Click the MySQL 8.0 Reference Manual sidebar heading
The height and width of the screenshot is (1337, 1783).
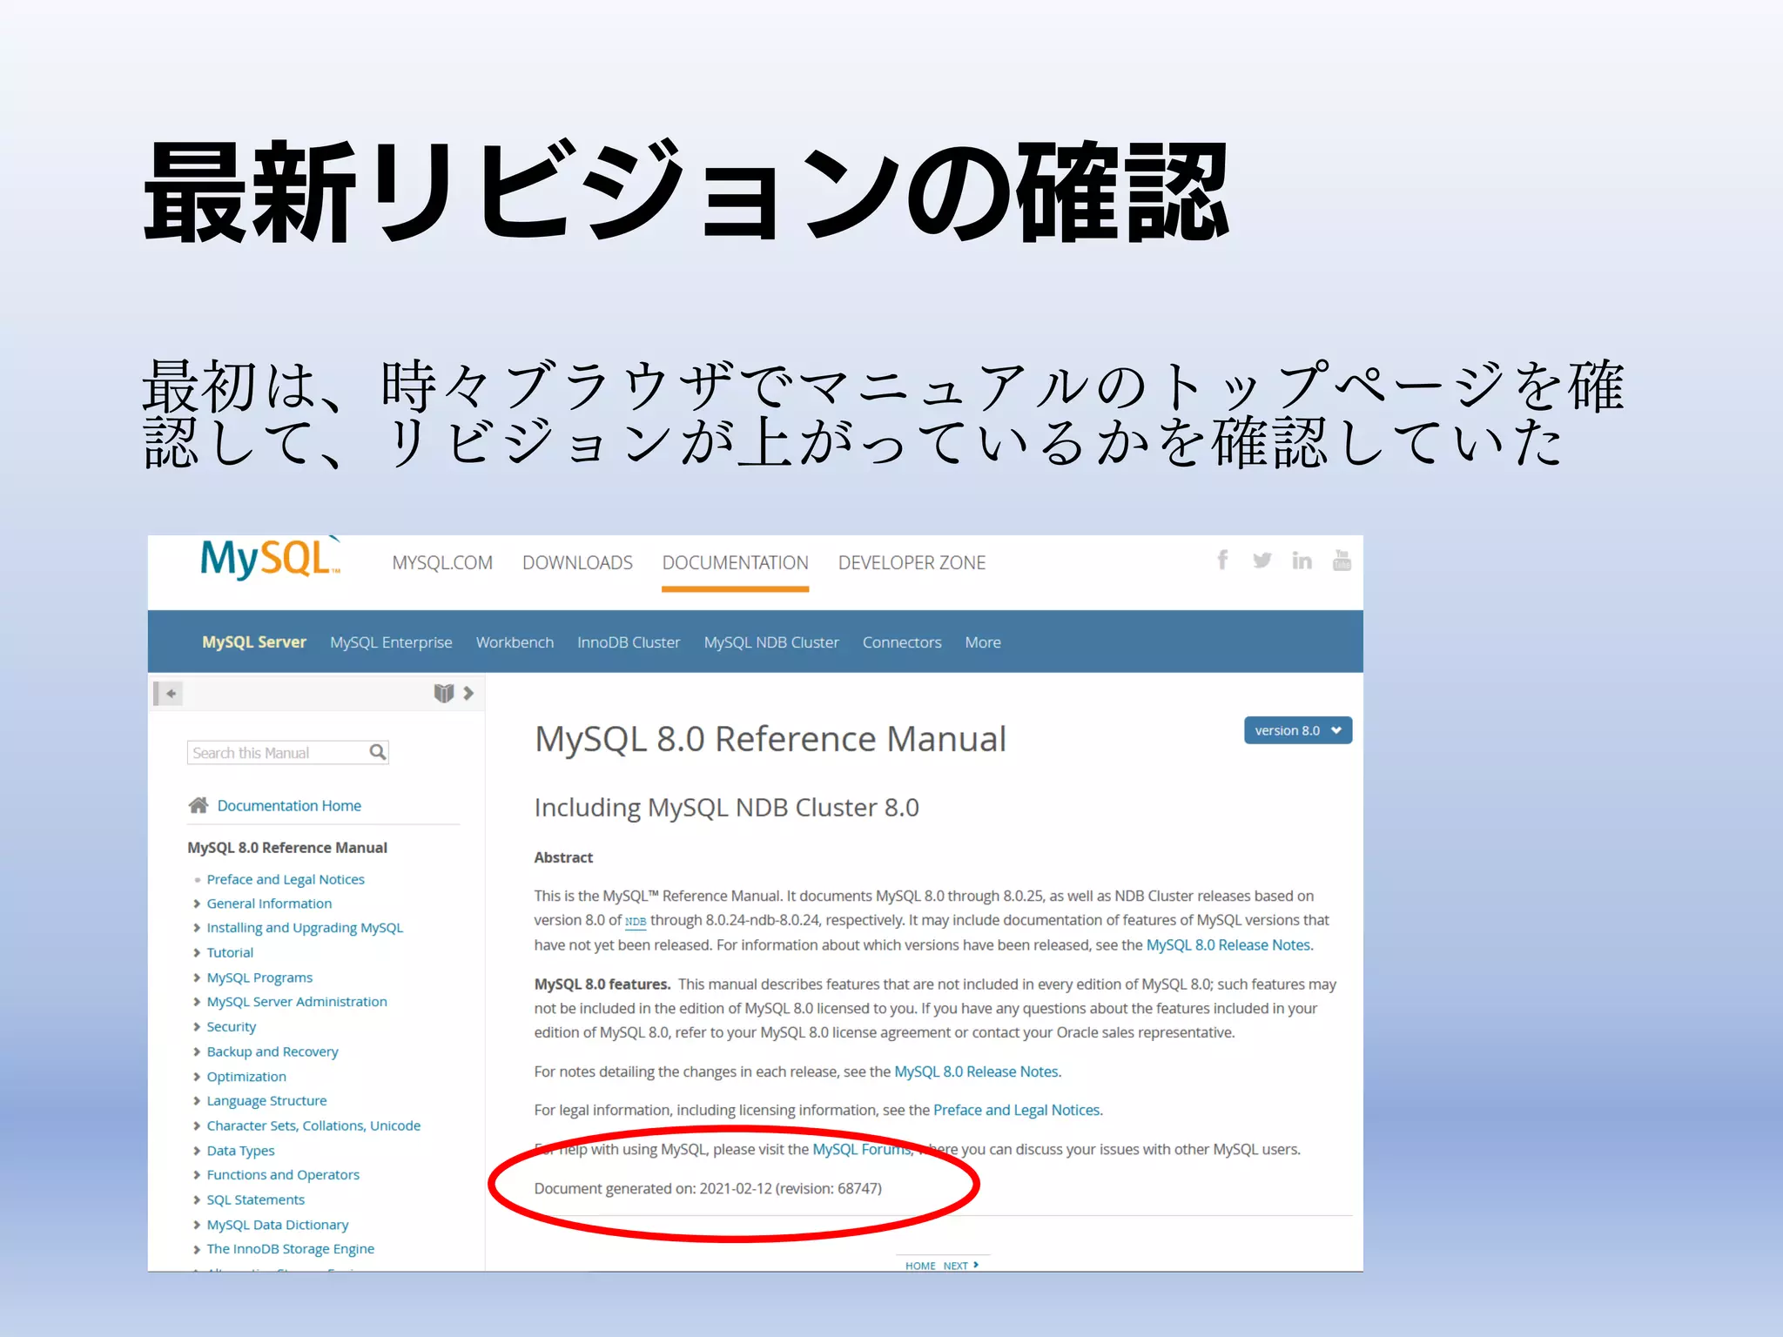[x=287, y=848]
